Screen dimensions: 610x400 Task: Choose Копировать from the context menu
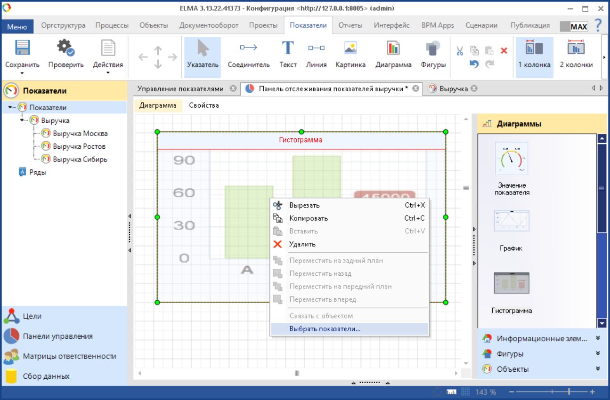pyautogui.click(x=350, y=218)
